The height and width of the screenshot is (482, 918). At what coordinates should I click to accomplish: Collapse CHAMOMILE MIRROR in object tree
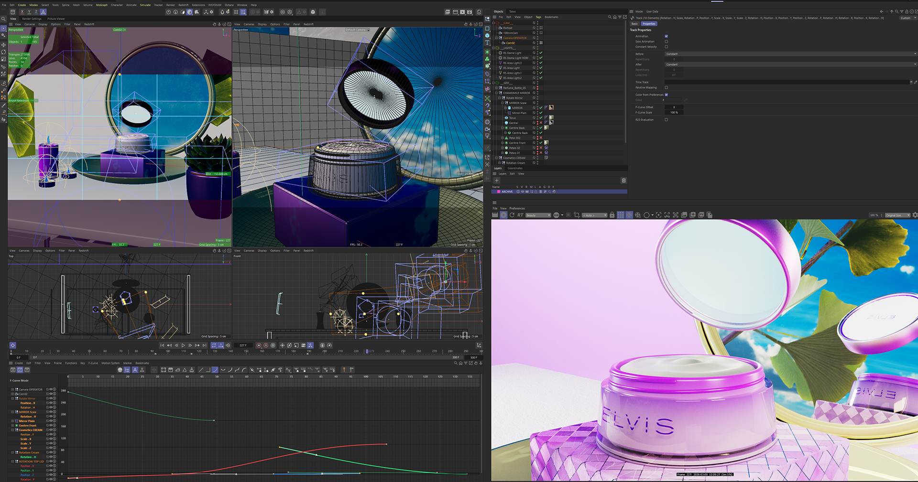pos(496,93)
